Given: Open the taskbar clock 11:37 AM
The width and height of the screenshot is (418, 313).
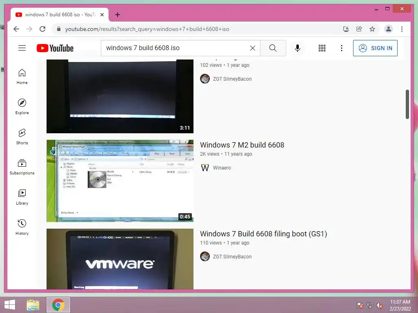Looking at the screenshot, I should click(x=400, y=305).
